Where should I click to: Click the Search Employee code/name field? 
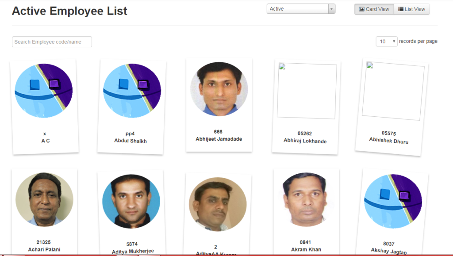(52, 42)
